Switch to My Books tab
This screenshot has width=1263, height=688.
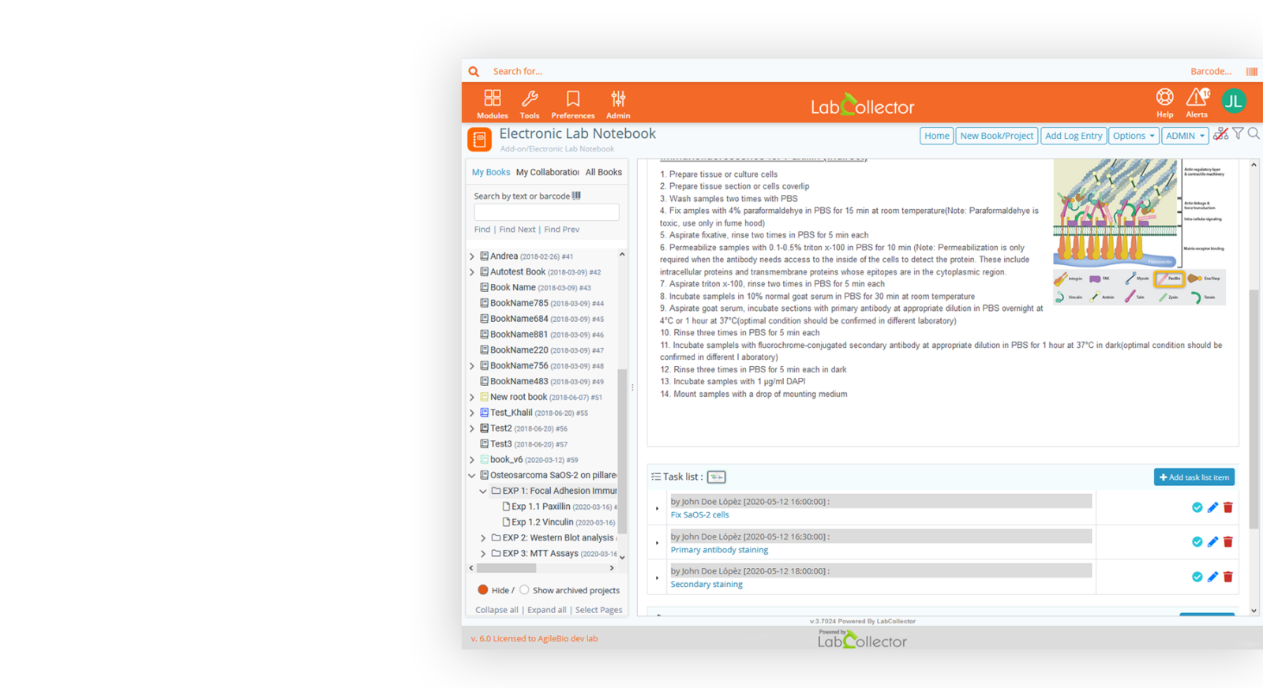pyautogui.click(x=491, y=172)
